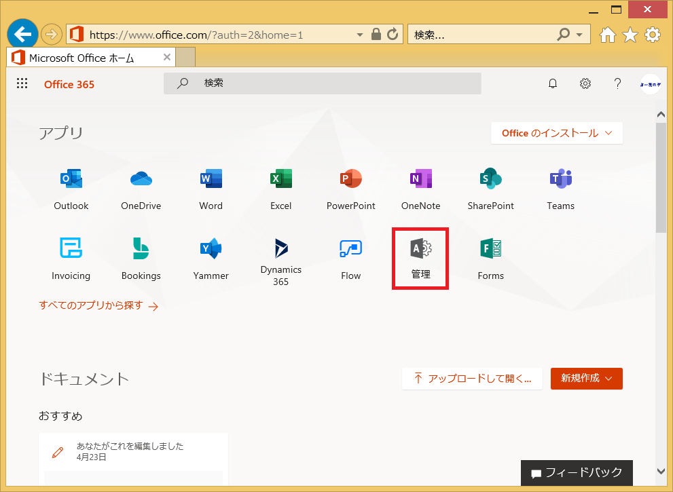This screenshot has height=492, width=673.
Task: Click the scrollbar down arrow
Action: (x=661, y=471)
